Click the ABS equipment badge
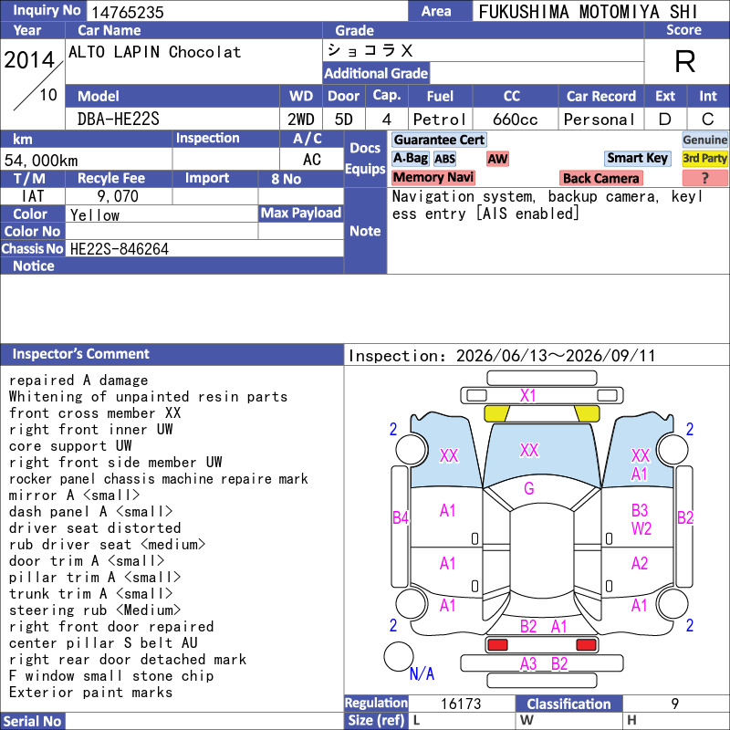 point(445,159)
